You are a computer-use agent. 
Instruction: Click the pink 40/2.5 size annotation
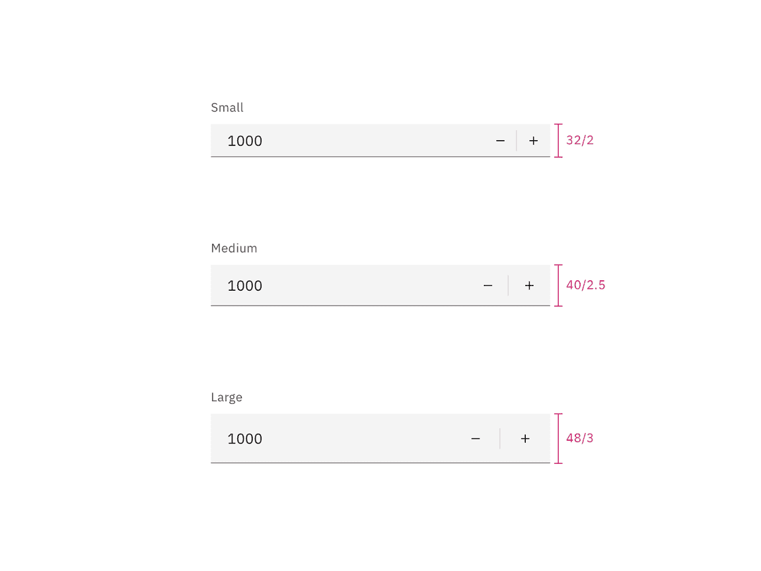(x=586, y=285)
